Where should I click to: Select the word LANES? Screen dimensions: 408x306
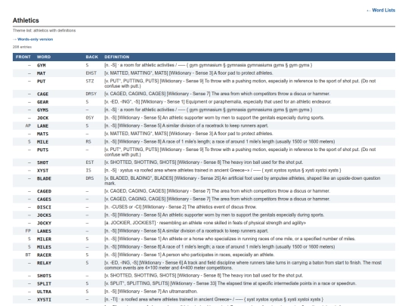point(44,231)
